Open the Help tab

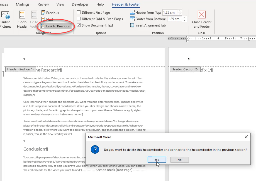point(100,4)
